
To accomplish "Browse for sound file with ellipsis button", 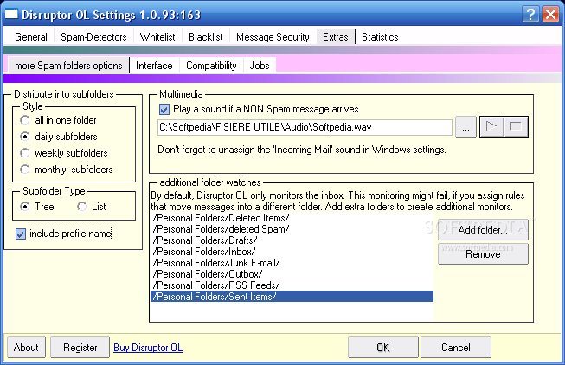I will (x=465, y=127).
